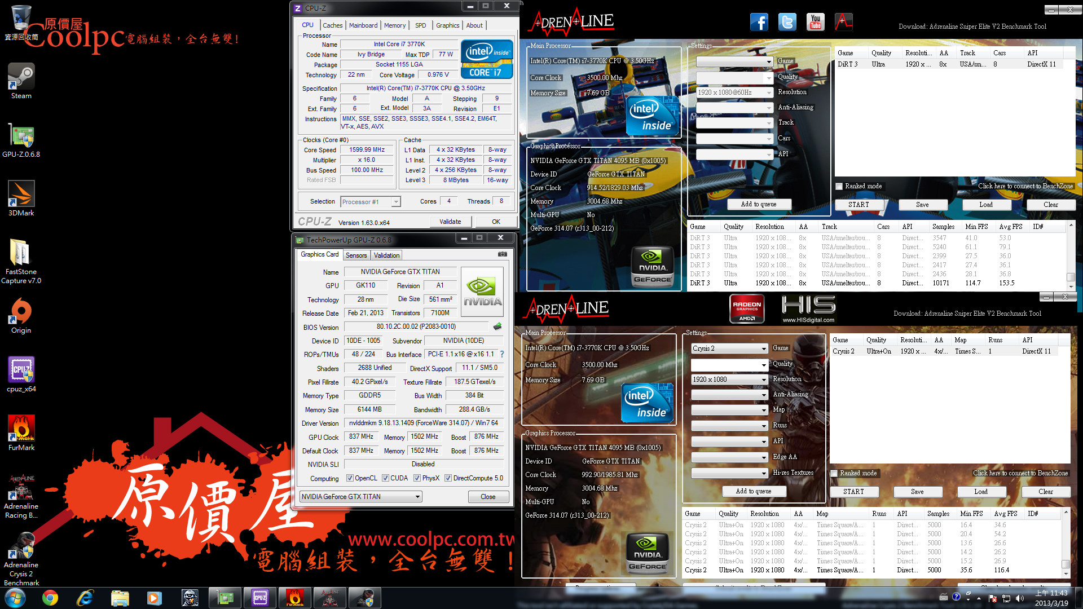Open the YouTube icon link
This screenshot has width=1083, height=609.
click(x=815, y=22)
